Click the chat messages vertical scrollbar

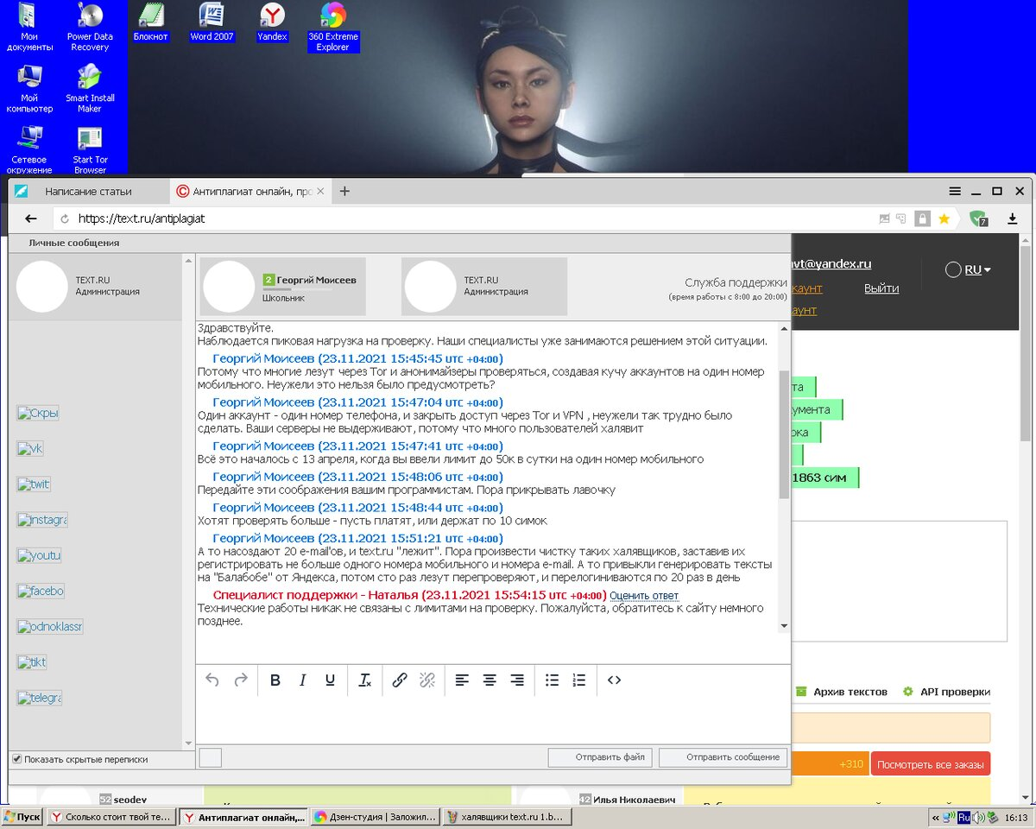coord(784,436)
